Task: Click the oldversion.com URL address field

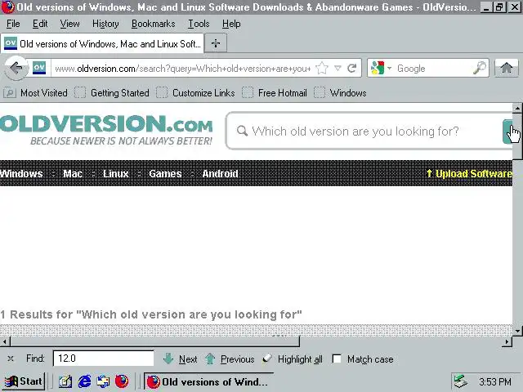Action: (x=183, y=69)
